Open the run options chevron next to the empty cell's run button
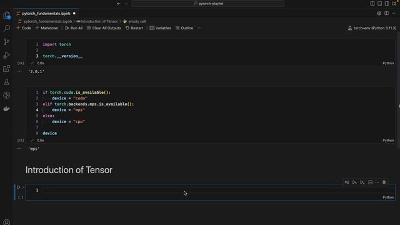Screen dimensions: 400x225 23,187
